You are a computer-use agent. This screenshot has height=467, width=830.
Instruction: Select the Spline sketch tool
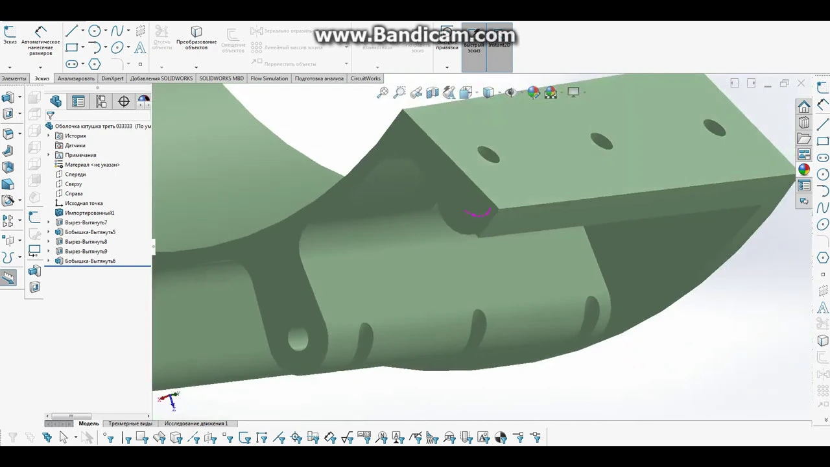pos(117,30)
